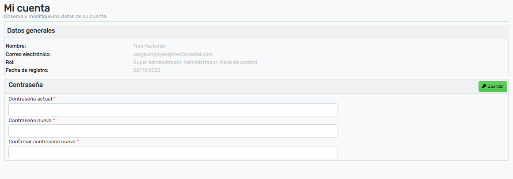Click the 'Correo electrónico:' label
This screenshot has height=179, width=513.
point(29,54)
